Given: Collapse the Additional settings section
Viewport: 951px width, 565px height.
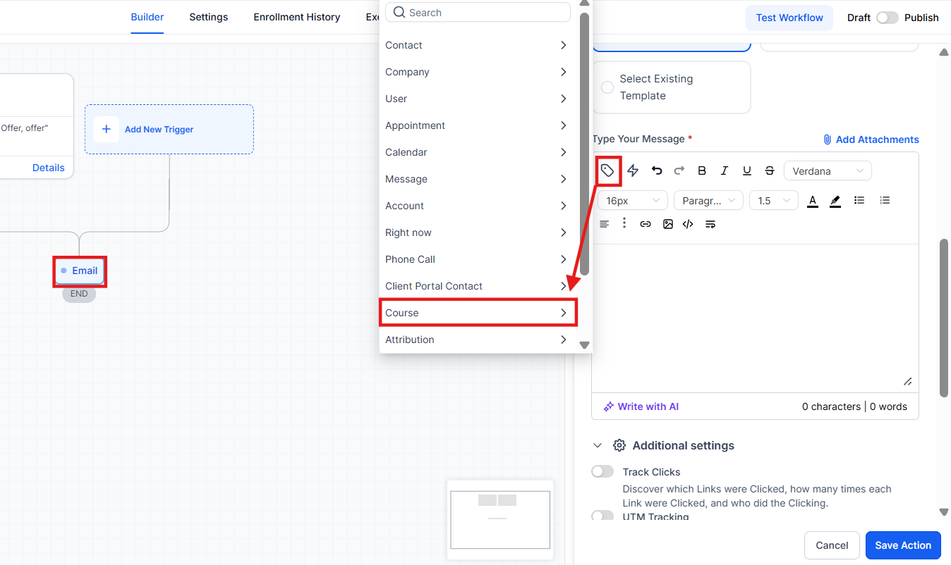Looking at the screenshot, I should click(598, 445).
